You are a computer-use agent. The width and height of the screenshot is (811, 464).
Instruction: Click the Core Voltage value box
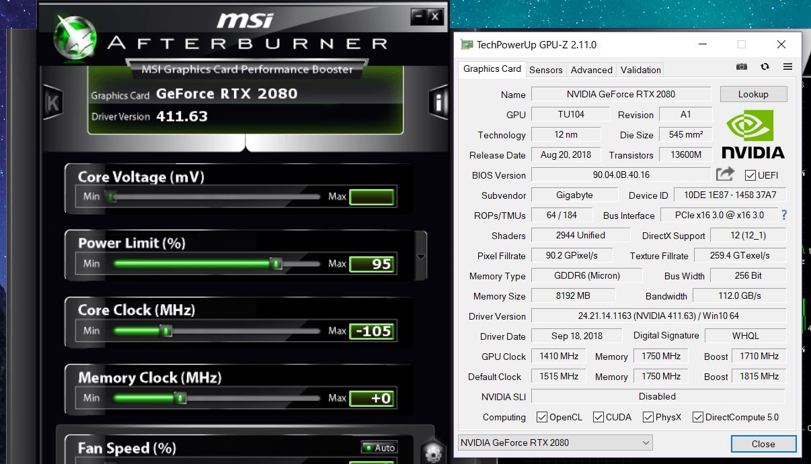tap(372, 197)
